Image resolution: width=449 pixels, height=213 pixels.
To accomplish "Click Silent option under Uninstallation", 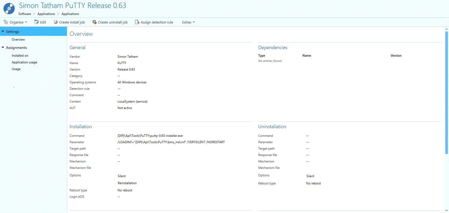I will pyautogui.click(x=310, y=176).
